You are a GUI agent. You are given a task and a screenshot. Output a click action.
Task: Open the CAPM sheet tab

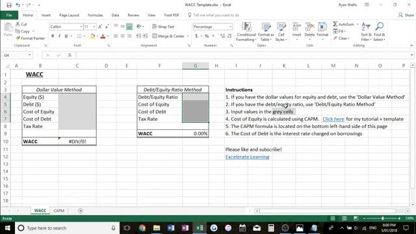coord(59,211)
